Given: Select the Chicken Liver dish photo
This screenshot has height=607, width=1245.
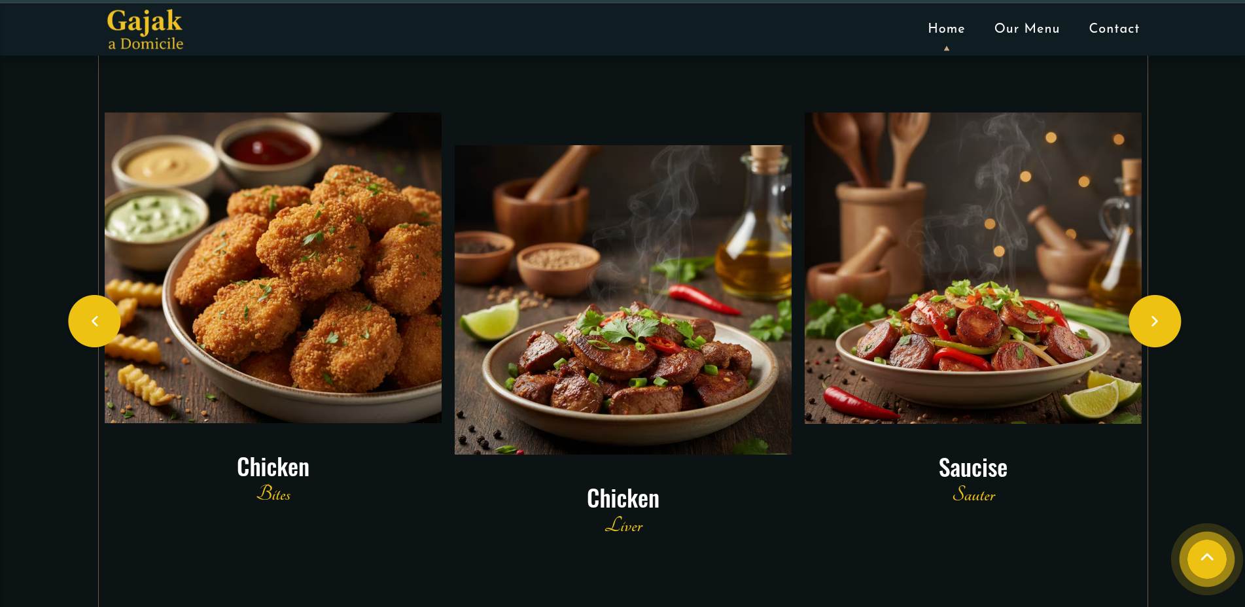Looking at the screenshot, I should click(623, 300).
